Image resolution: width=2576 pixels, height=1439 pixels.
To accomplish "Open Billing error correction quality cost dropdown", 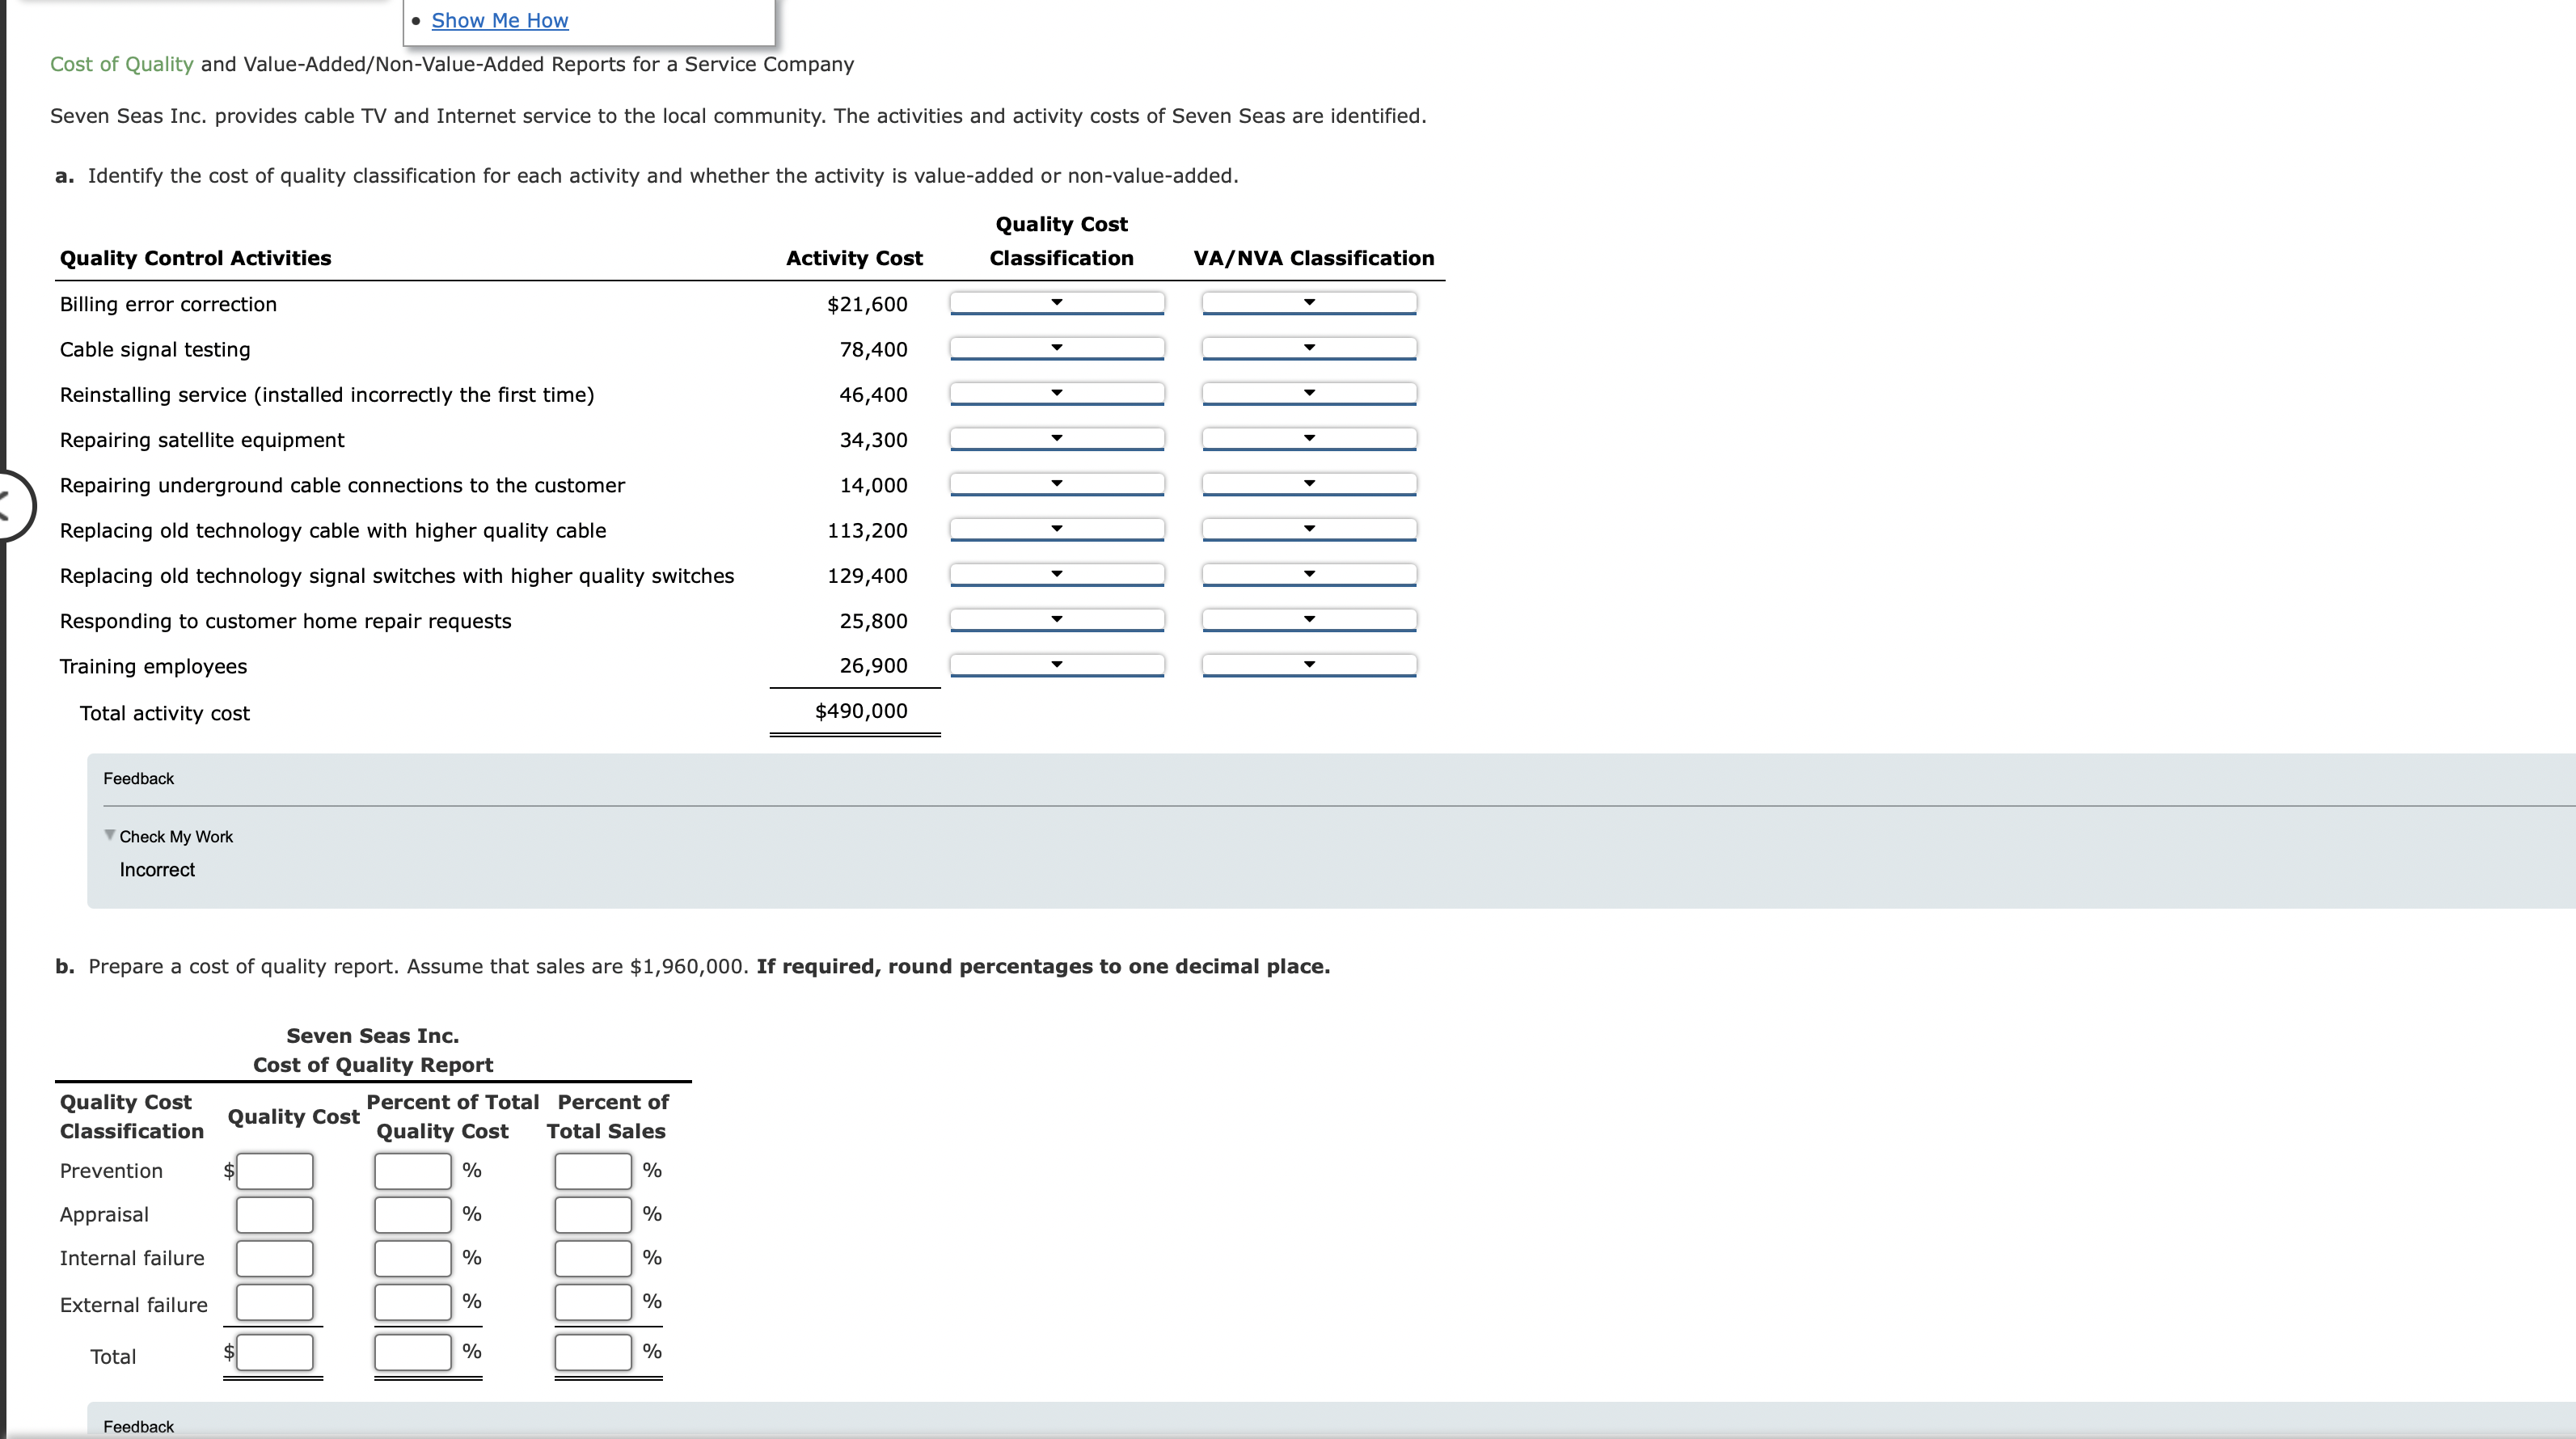I will point(1056,303).
